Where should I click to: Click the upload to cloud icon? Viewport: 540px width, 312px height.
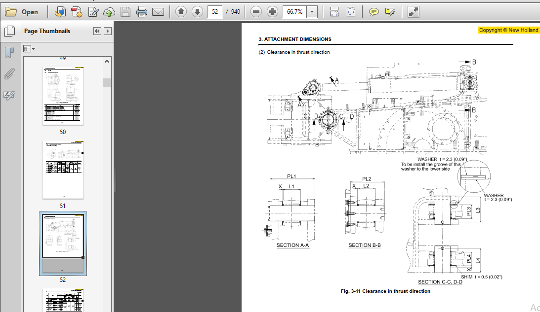pyautogui.click(x=109, y=12)
